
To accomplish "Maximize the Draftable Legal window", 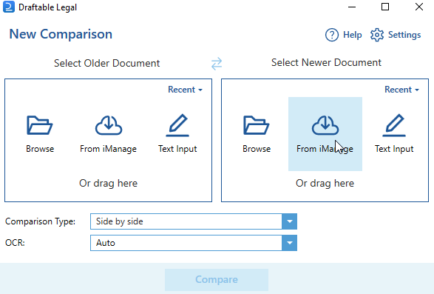I will [x=385, y=7].
